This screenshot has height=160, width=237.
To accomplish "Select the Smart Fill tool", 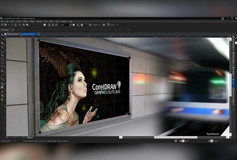I will tap(2, 99).
